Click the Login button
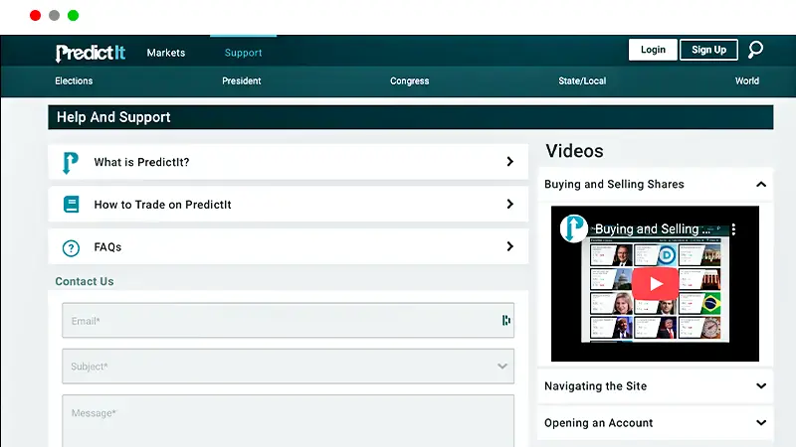This screenshot has height=447, width=796. [653, 50]
